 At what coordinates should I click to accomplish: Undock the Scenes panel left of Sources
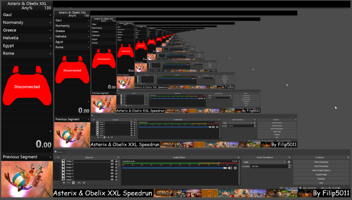pyautogui.click(x=58, y=157)
